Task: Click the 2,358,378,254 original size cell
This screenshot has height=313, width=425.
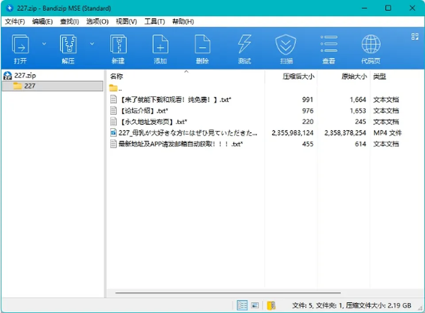Action: click(x=345, y=133)
